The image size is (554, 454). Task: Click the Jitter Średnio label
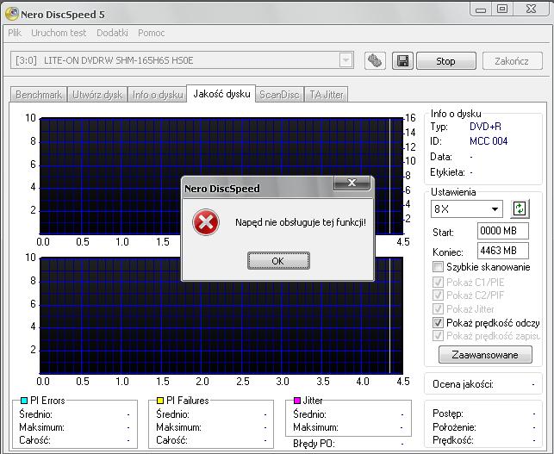[x=309, y=414]
